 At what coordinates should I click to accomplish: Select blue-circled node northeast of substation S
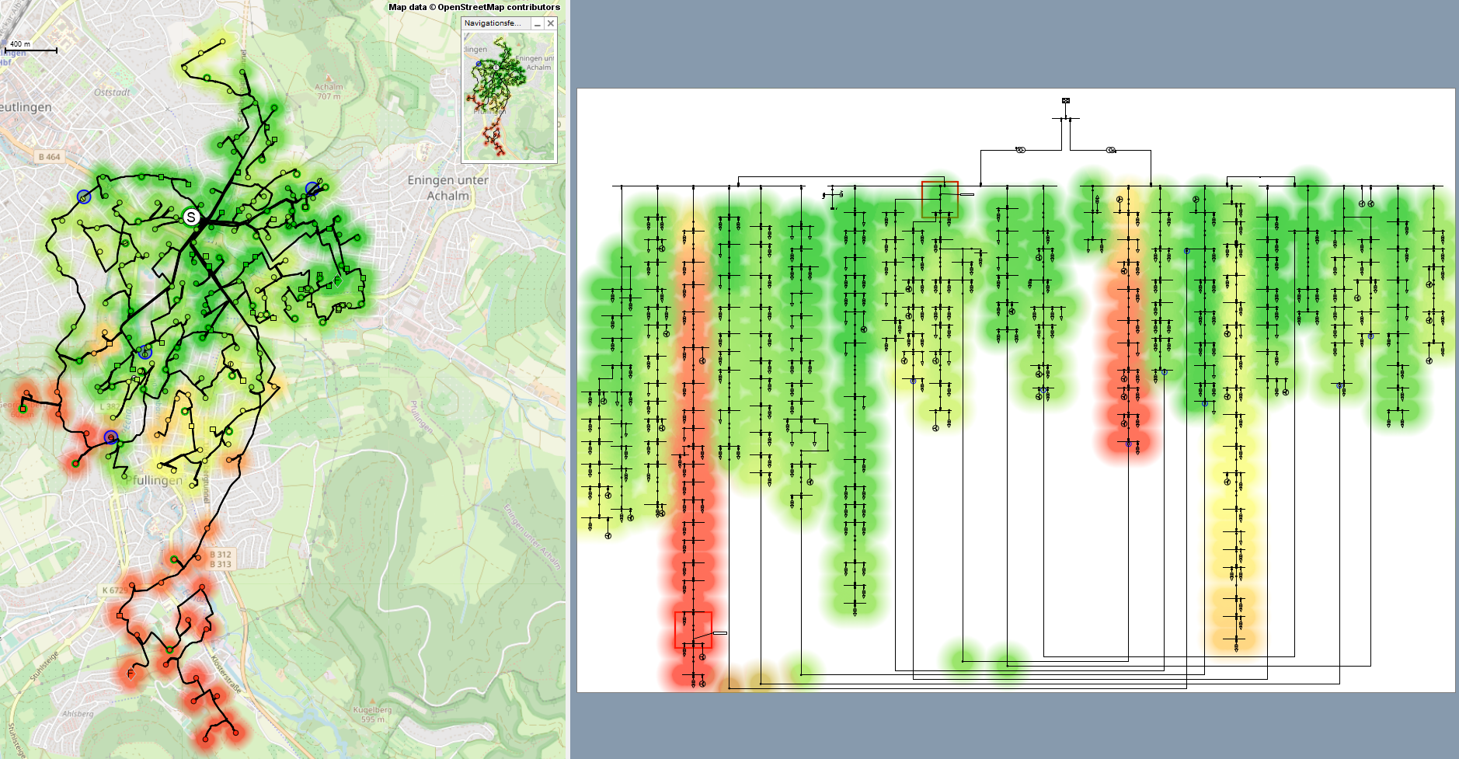(312, 188)
